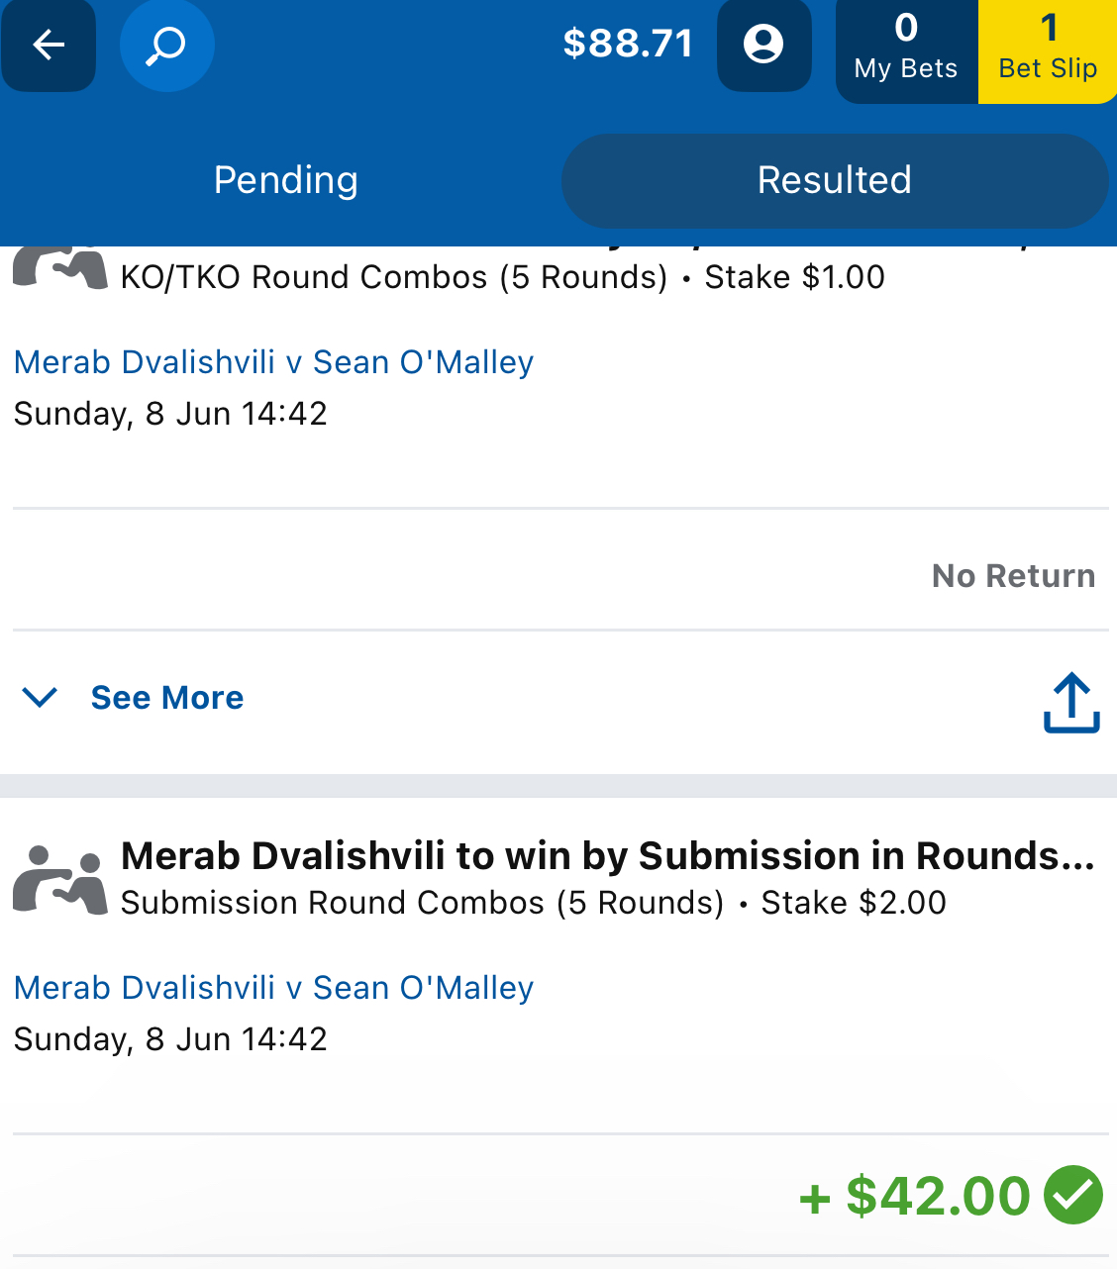Tap the green winning checkmark icon
The width and height of the screenshot is (1117, 1269).
[x=1074, y=1195]
